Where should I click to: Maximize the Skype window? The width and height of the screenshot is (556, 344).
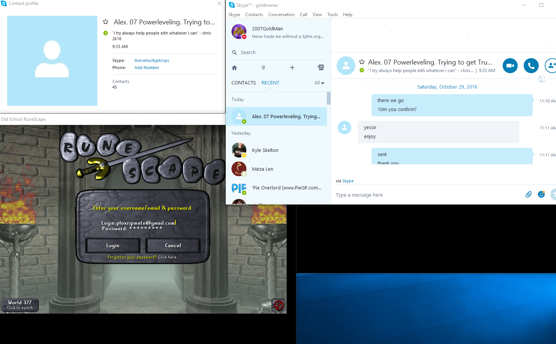541,5
